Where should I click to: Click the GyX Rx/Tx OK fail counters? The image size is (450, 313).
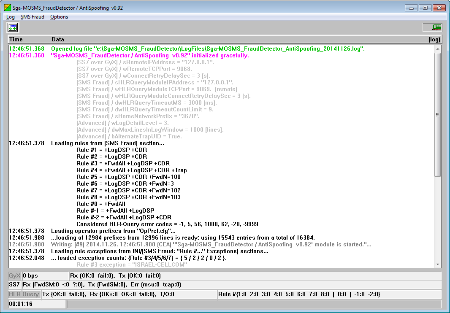(255, 276)
